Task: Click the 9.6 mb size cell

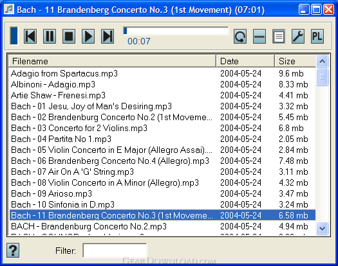Action: (291, 73)
